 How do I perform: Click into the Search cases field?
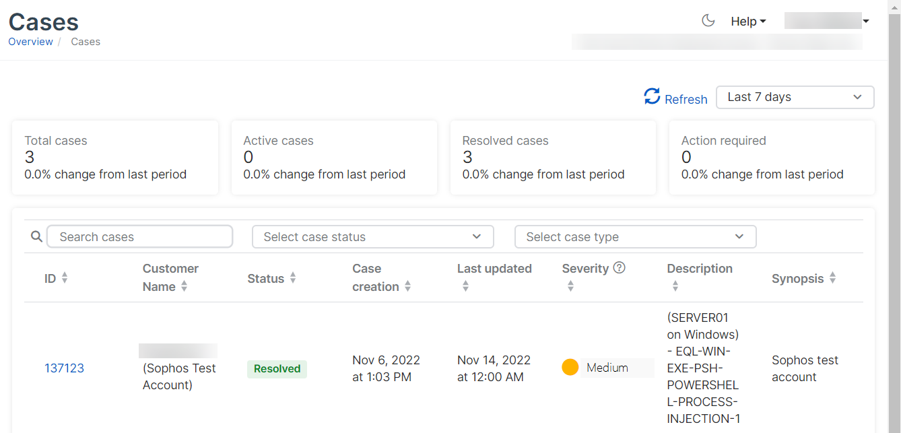[139, 237]
